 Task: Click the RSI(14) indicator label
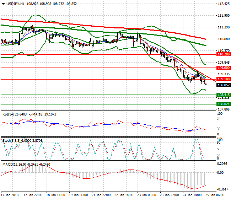point(9,114)
